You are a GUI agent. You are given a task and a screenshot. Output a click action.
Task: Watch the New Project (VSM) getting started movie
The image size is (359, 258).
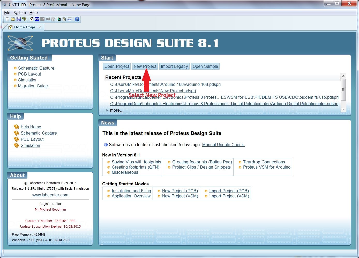point(180,196)
